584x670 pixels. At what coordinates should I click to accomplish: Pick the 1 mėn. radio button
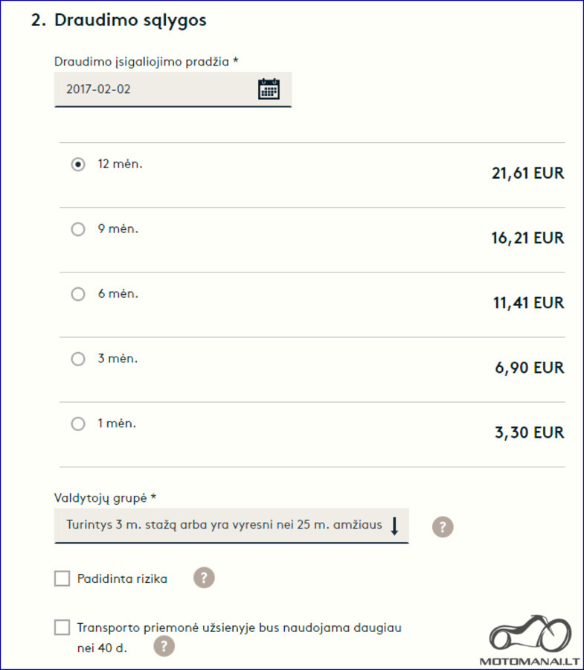click(77, 424)
